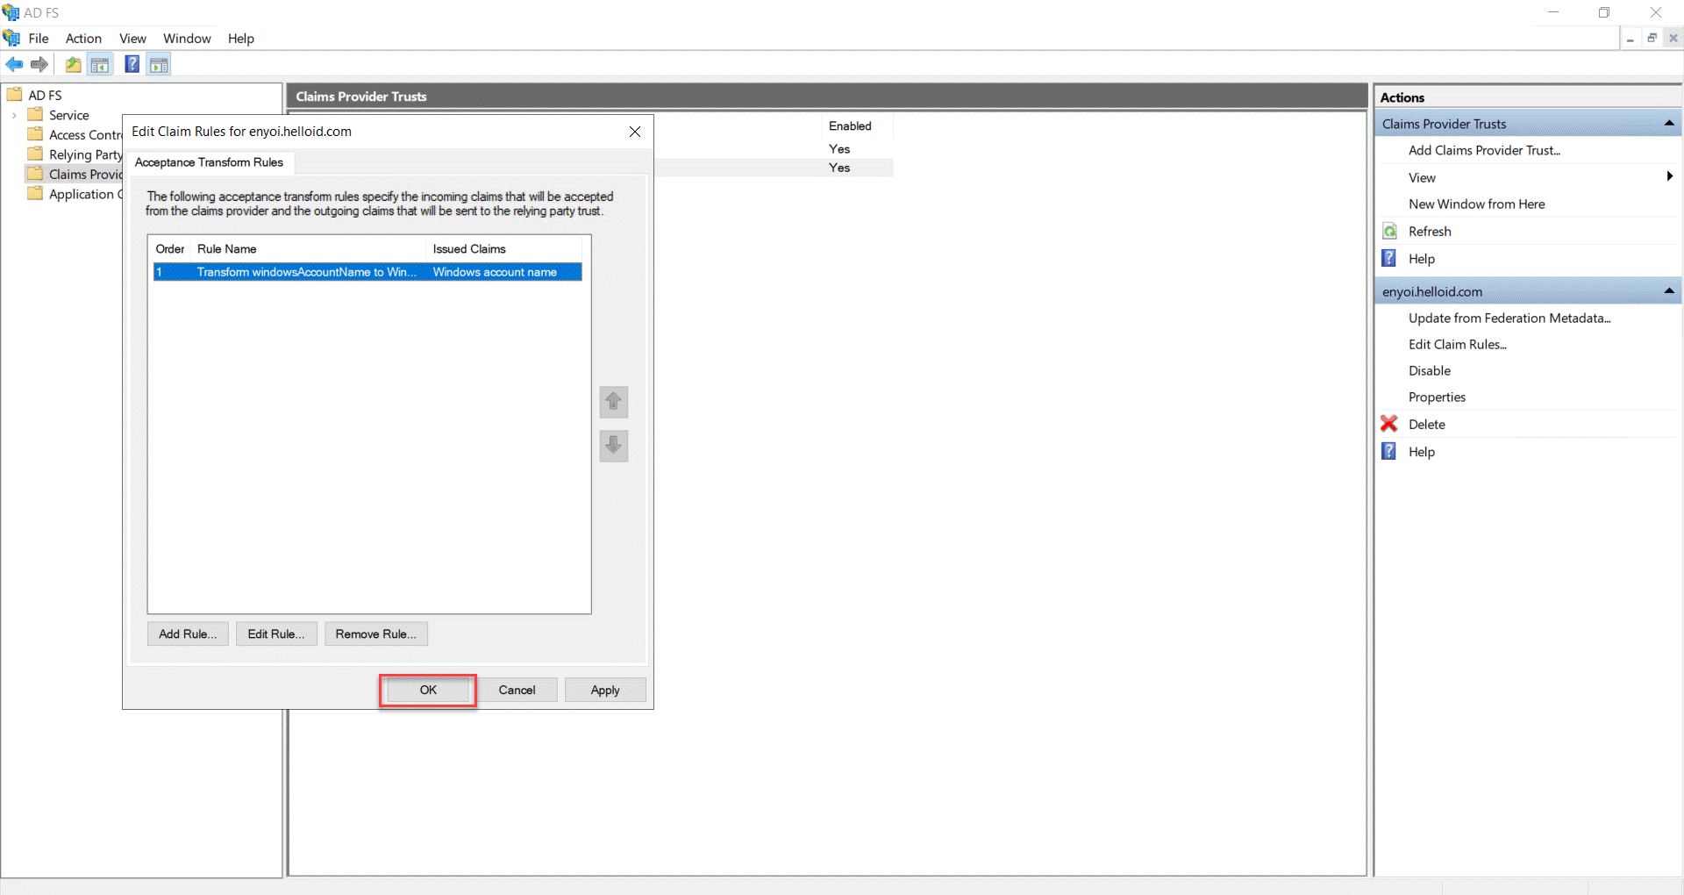The height and width of the screenshot is (895, 1684).
Task: Minimize the inner MMC child window
Action: coord(1630,39)
